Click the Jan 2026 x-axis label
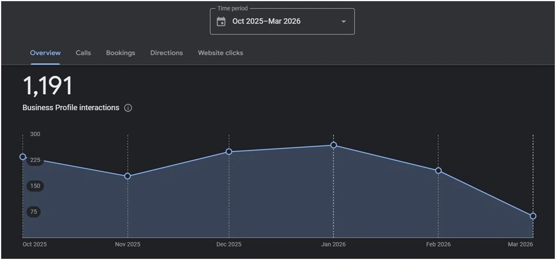Viewport: 556px width, 260px height. (333, 245)
